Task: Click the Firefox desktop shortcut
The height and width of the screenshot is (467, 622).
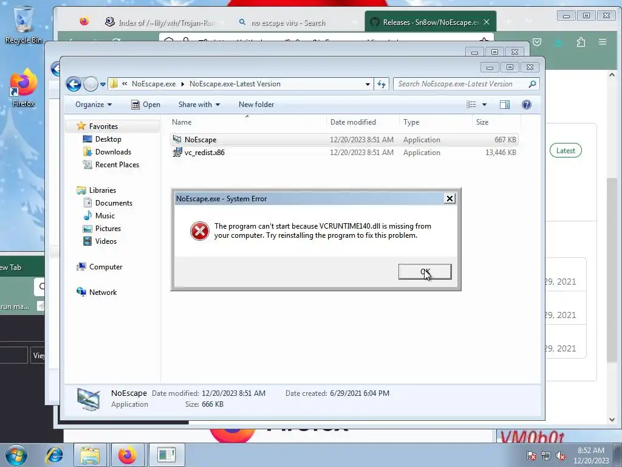Action: click(x=24, y=88)
